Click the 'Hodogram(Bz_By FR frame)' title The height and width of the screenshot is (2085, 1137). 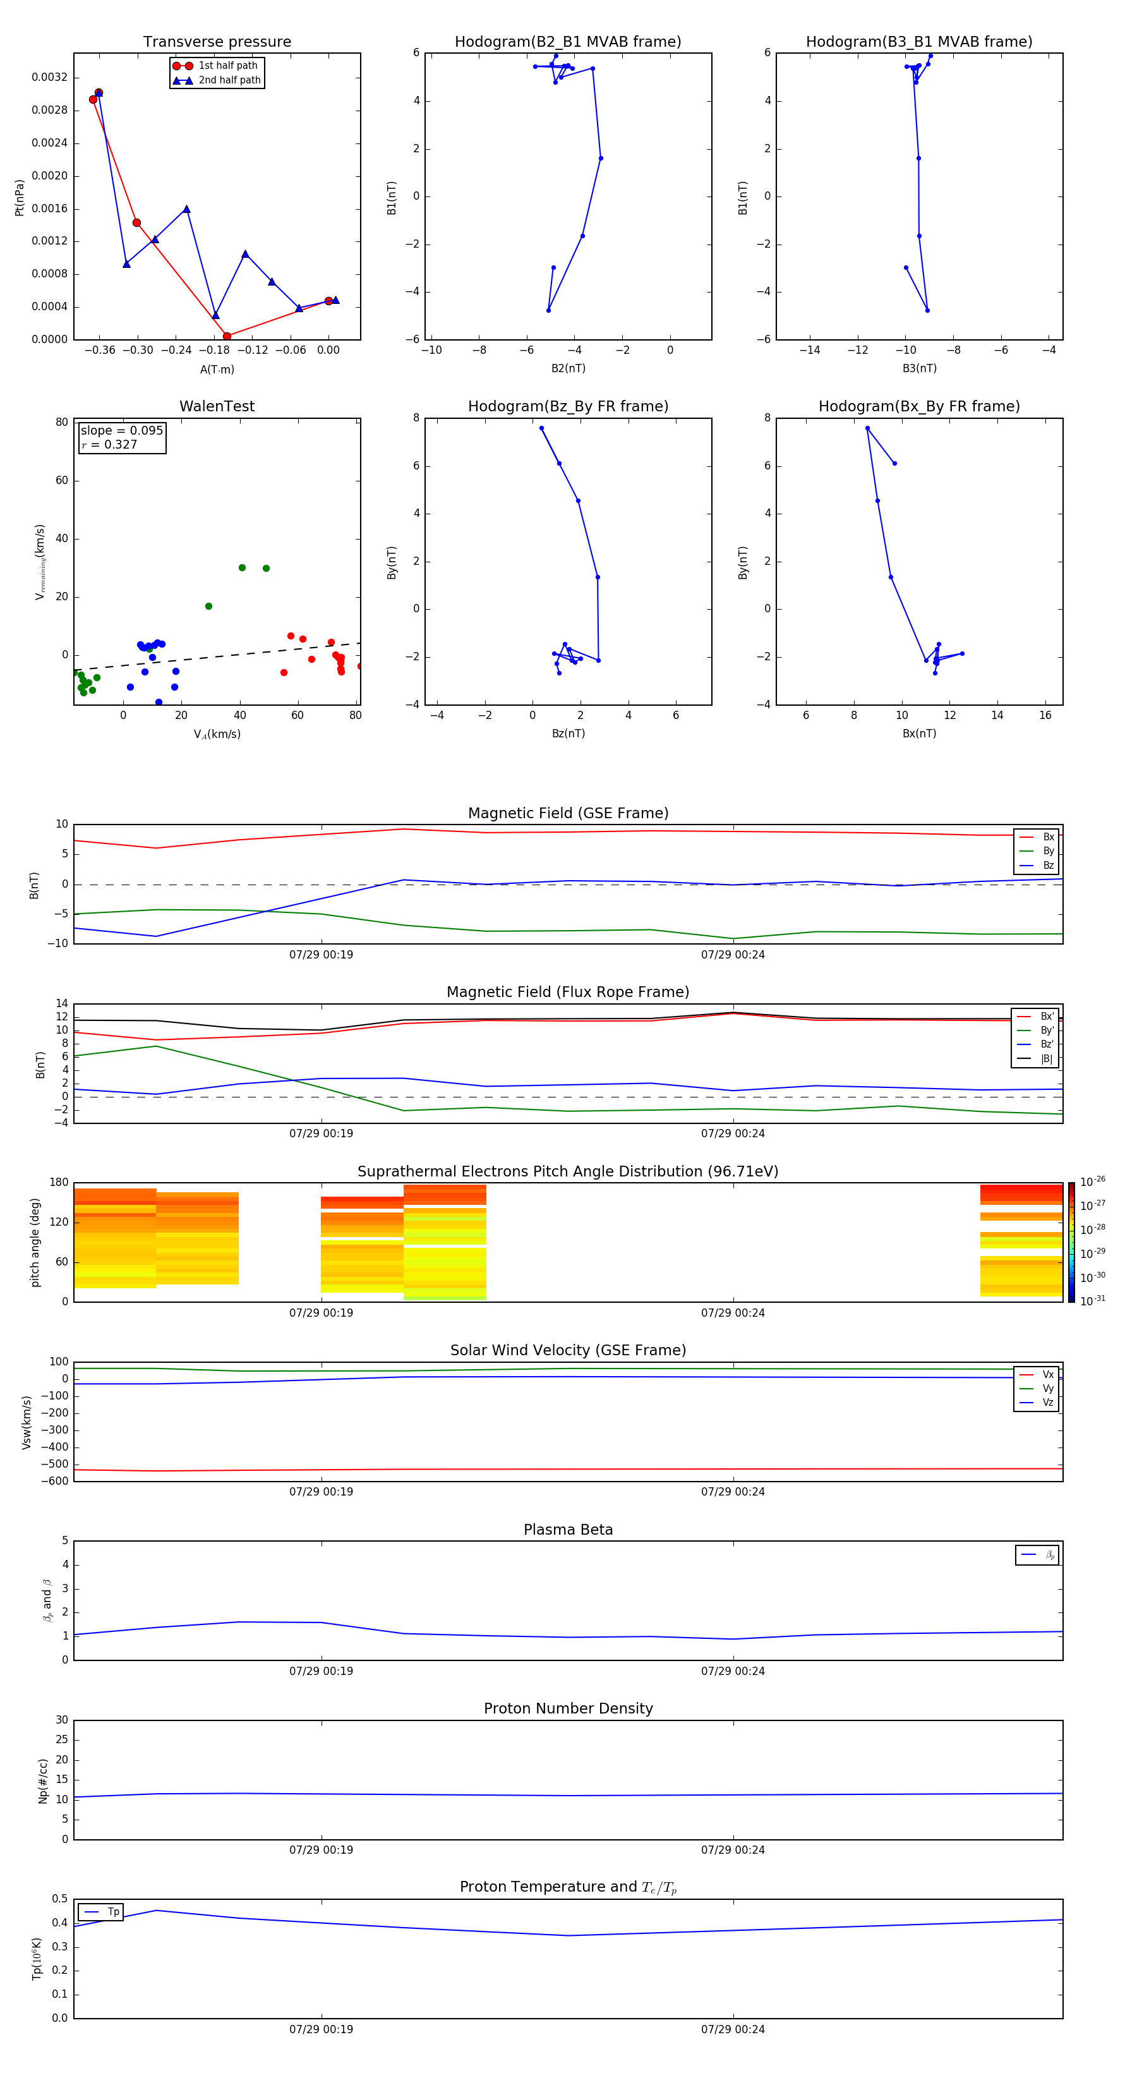568,406
